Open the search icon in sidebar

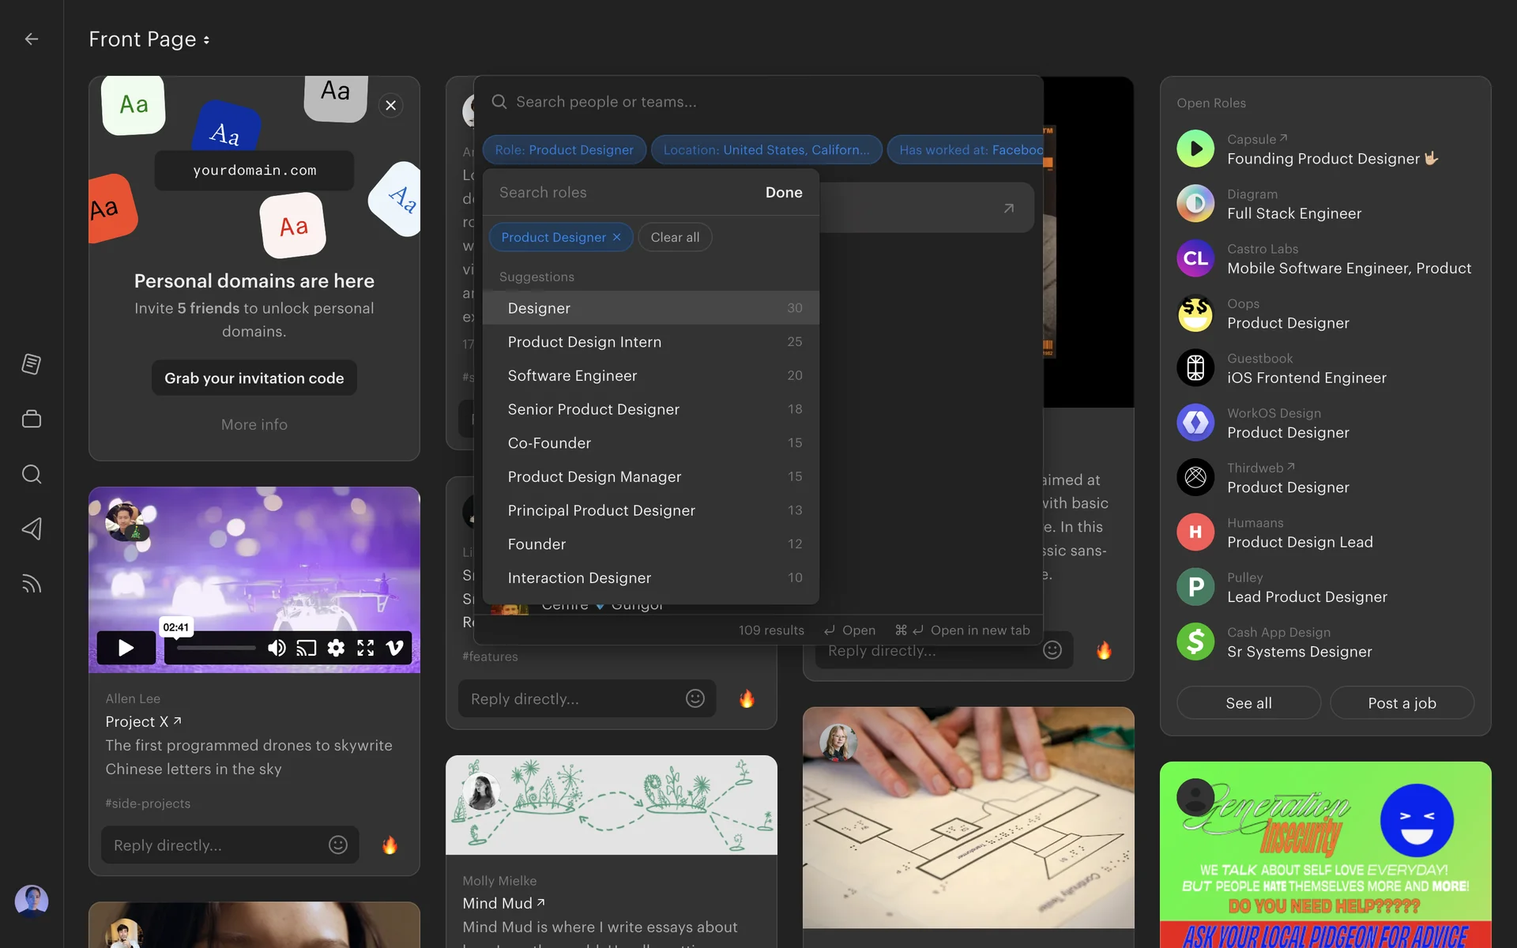pyautogui.click(x=32, y=474)
